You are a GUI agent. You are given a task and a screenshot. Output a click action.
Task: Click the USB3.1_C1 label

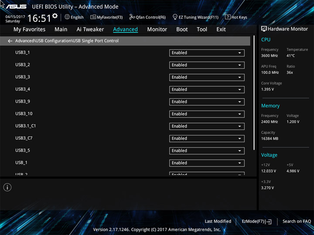point(25,126)
